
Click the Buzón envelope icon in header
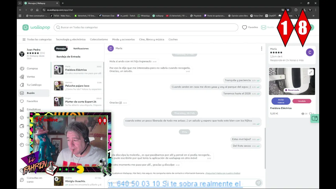coord(264,27)
